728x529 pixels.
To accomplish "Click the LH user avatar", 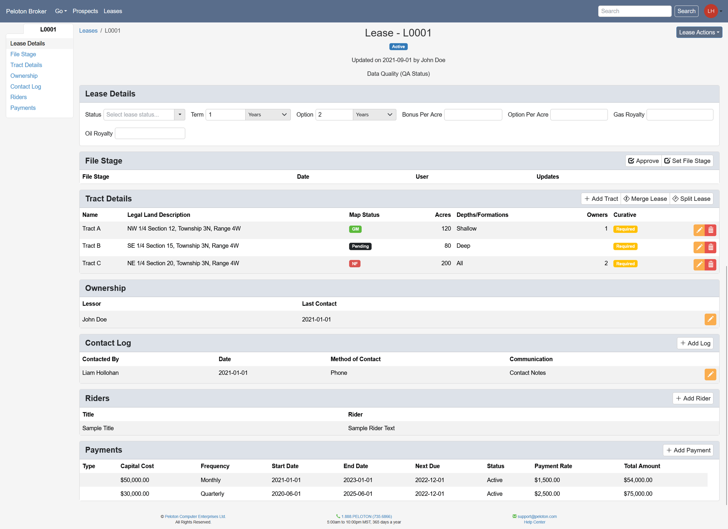I will click(711, 11).
